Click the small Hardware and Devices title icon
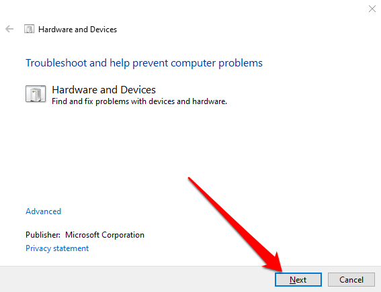This screenshot has height=292, width=381. pyautogui.click(x=29, y=29)
